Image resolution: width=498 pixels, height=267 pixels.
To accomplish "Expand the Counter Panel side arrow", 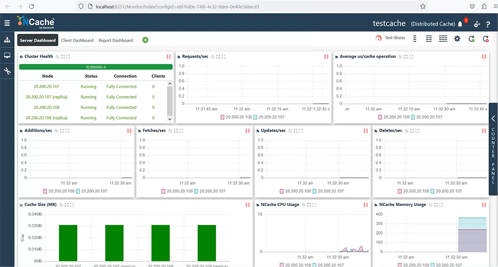I will tap(493, 119).
